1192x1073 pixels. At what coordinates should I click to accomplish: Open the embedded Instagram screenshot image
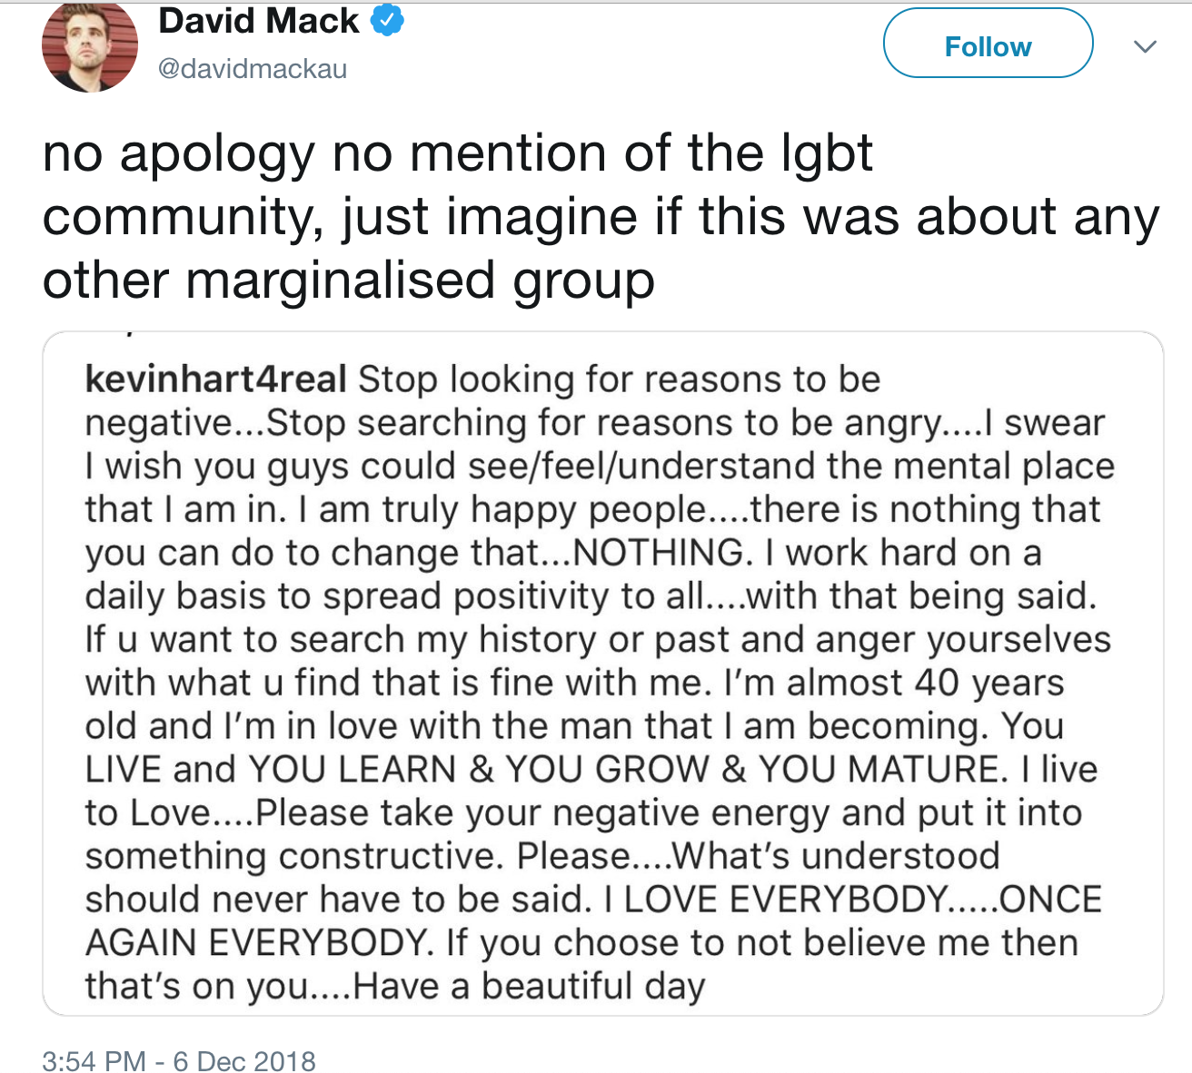603,673
